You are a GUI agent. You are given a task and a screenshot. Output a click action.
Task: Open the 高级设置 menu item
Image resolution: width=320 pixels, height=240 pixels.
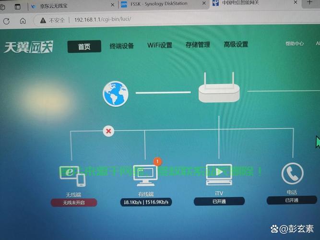[x=236, y=44]
